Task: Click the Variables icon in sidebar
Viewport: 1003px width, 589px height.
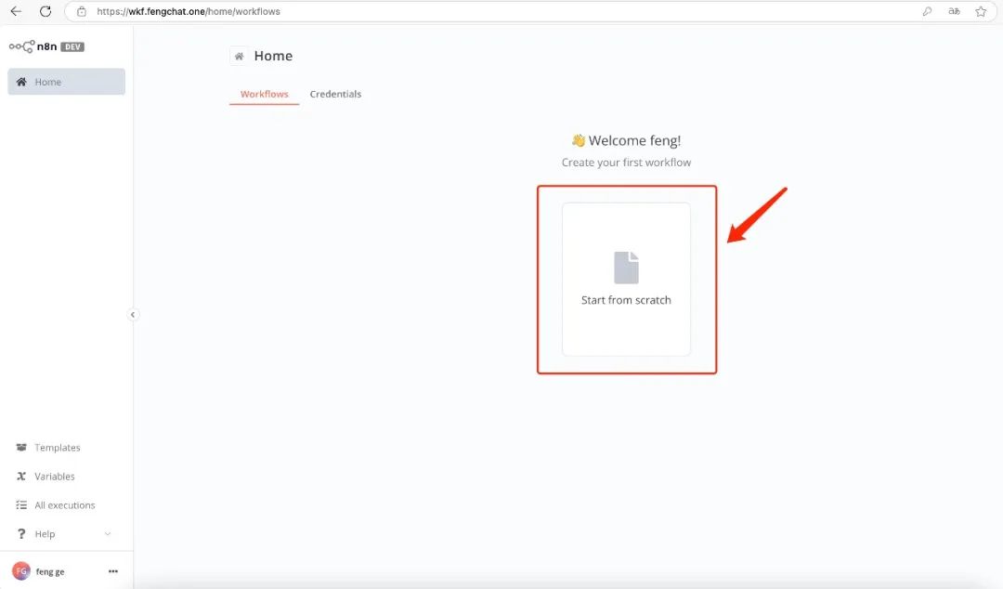Action: (x=21, y=477)
